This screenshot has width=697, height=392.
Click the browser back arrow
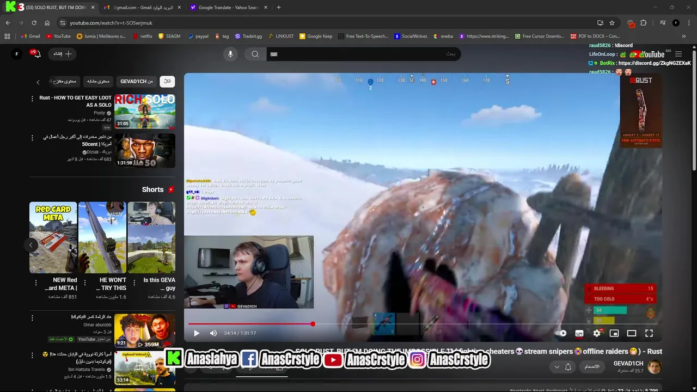pyautogui.click(x=8, y=23)
